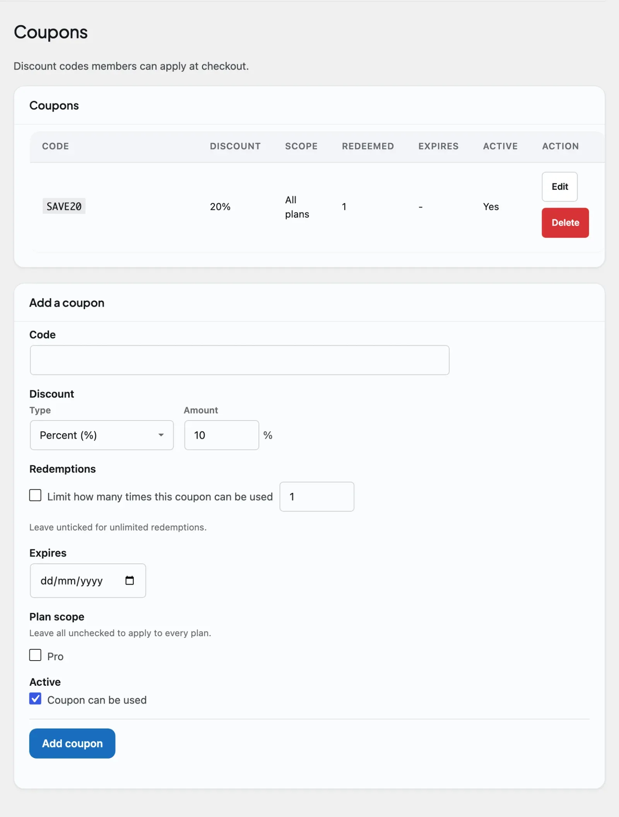Image resolution: width=619 pixels, height=817 pixels.
Task: Submit the Add coupon button
Action: pyautogui.click(x=72, y=743)
